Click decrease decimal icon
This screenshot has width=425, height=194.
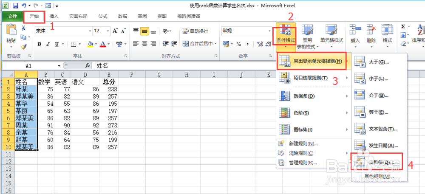tap(268, 44)
